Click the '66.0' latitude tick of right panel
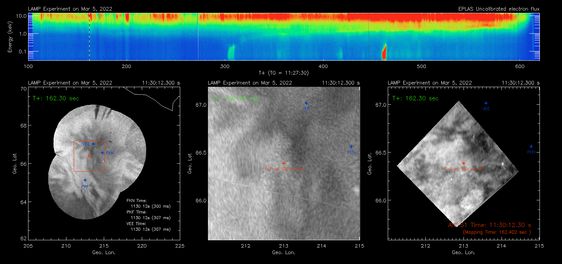 (381, 200)
